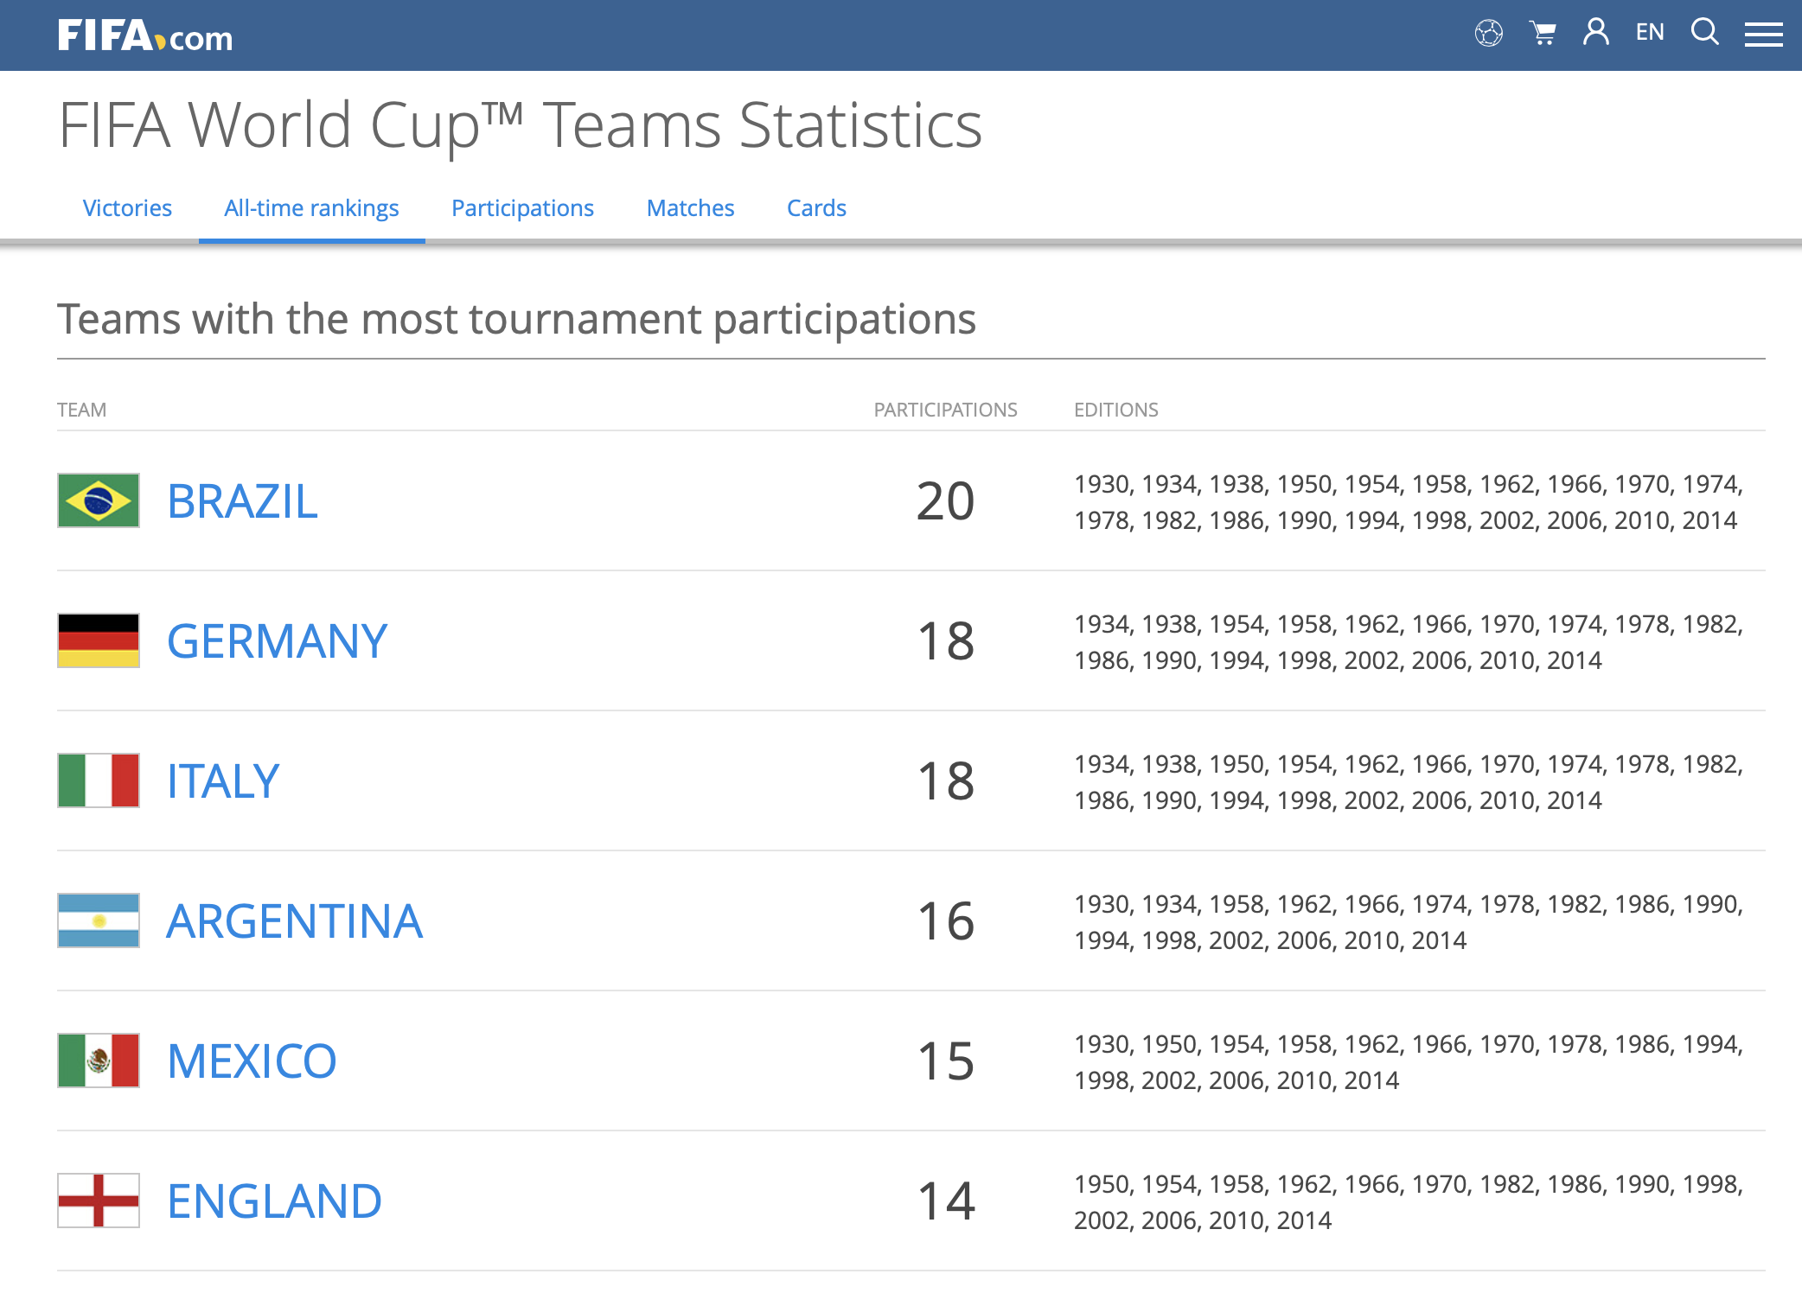Click the Germany flag icon
The image size is (1802, 1293).
pyautogui.click(x=99, y=640)
